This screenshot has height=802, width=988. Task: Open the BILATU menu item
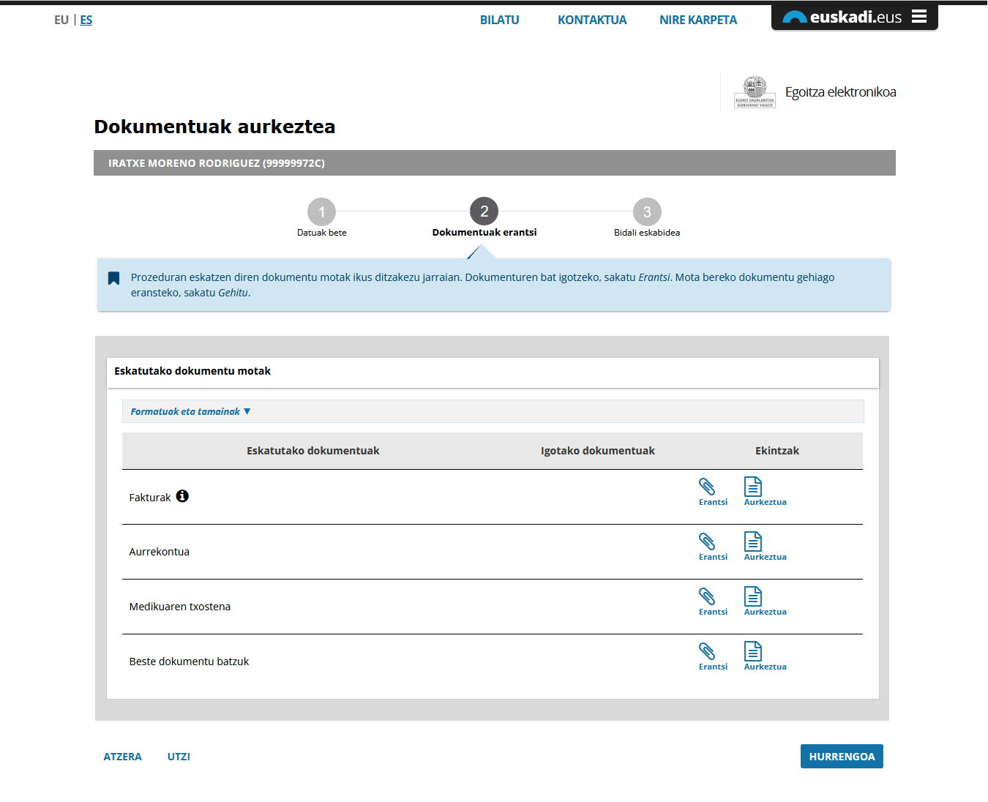[x=499, y=20]
